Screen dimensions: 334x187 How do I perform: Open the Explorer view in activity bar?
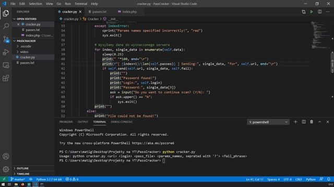tap(6, 13)
